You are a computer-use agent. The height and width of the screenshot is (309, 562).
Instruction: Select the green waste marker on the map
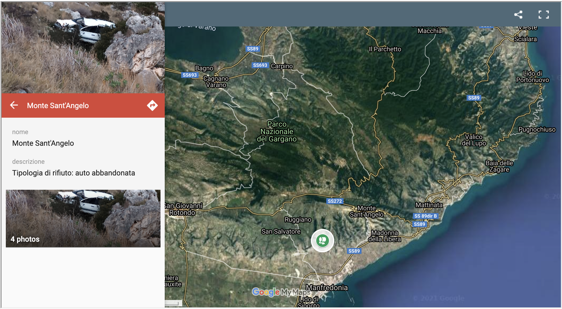coord(322,240)
